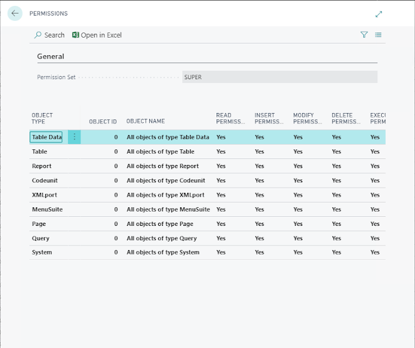Click the magnifier icon next to Search
Viewport: 415px width, 348px height.
click(x=38, y=35)
